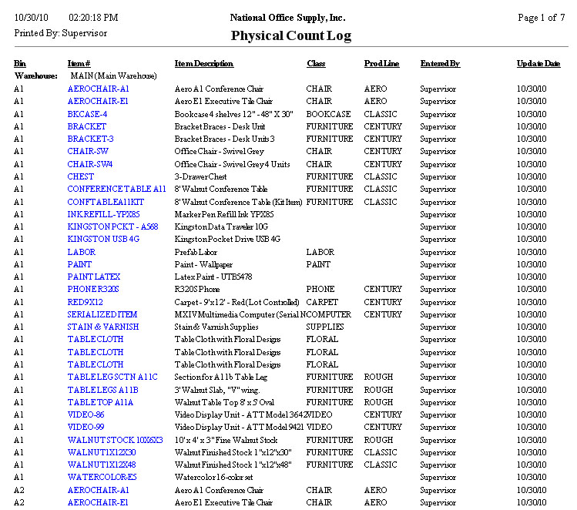The height and width of the screenshot is (510, 577).
Task: Select the RED9X12 carpet item link
Action: 85,302
